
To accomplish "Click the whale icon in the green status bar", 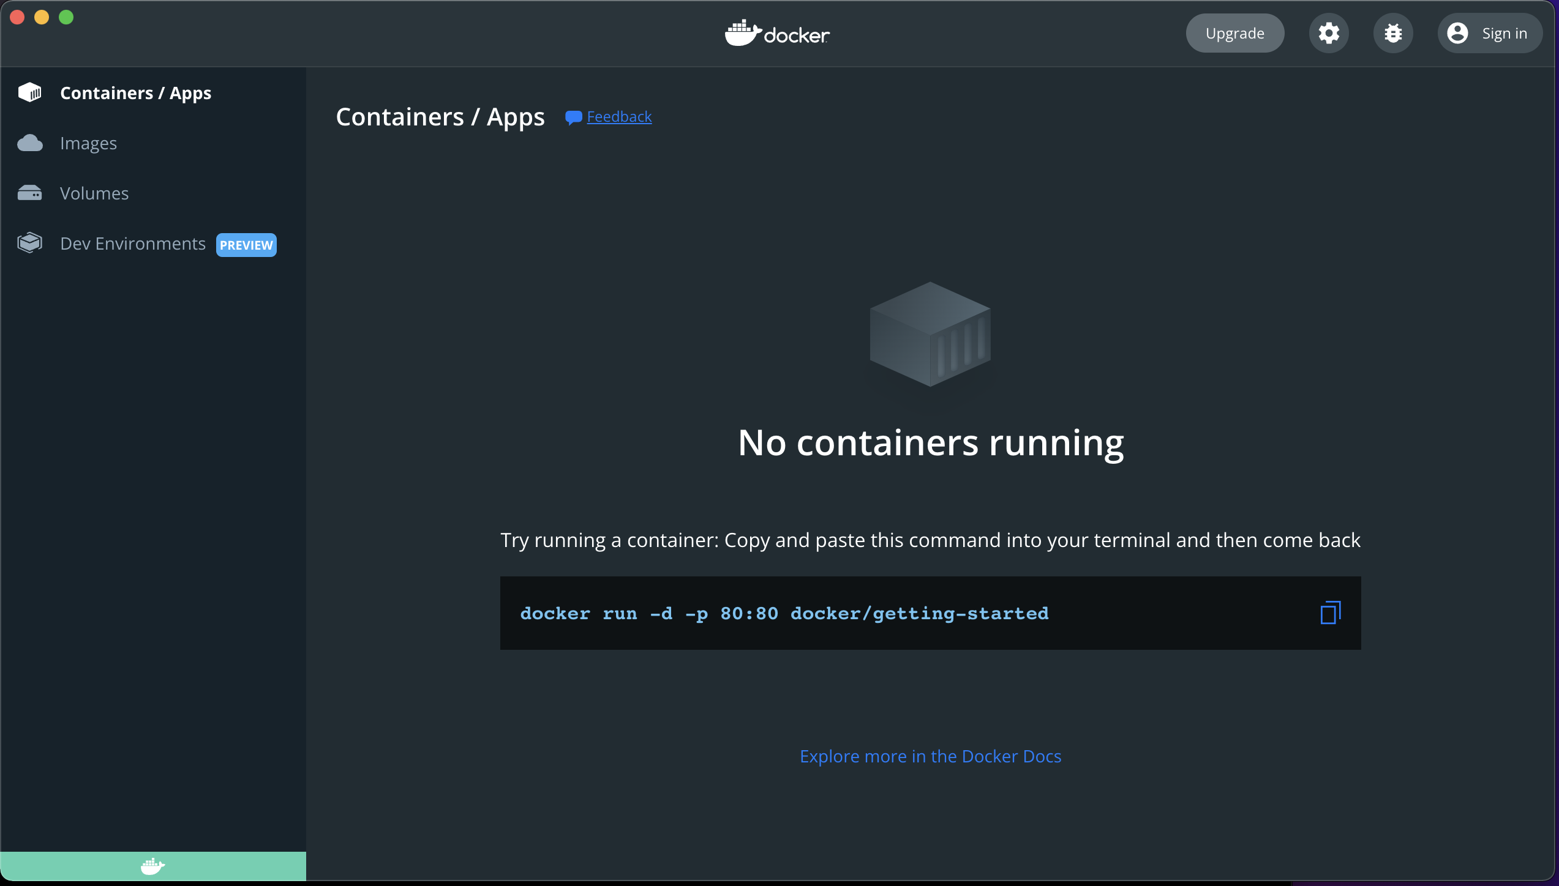I will click(152, 866).
